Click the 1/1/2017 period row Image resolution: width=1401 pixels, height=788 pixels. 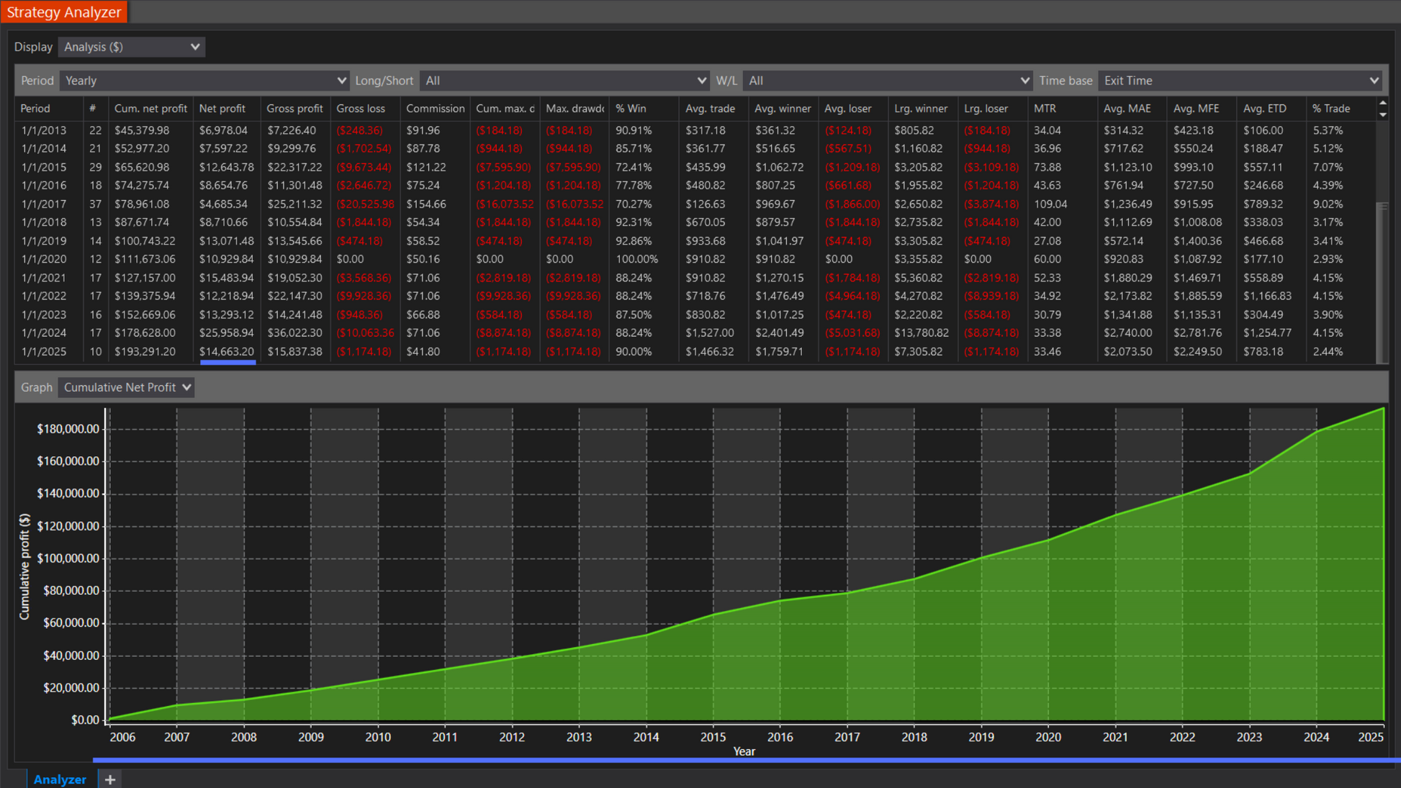point(44,204)
